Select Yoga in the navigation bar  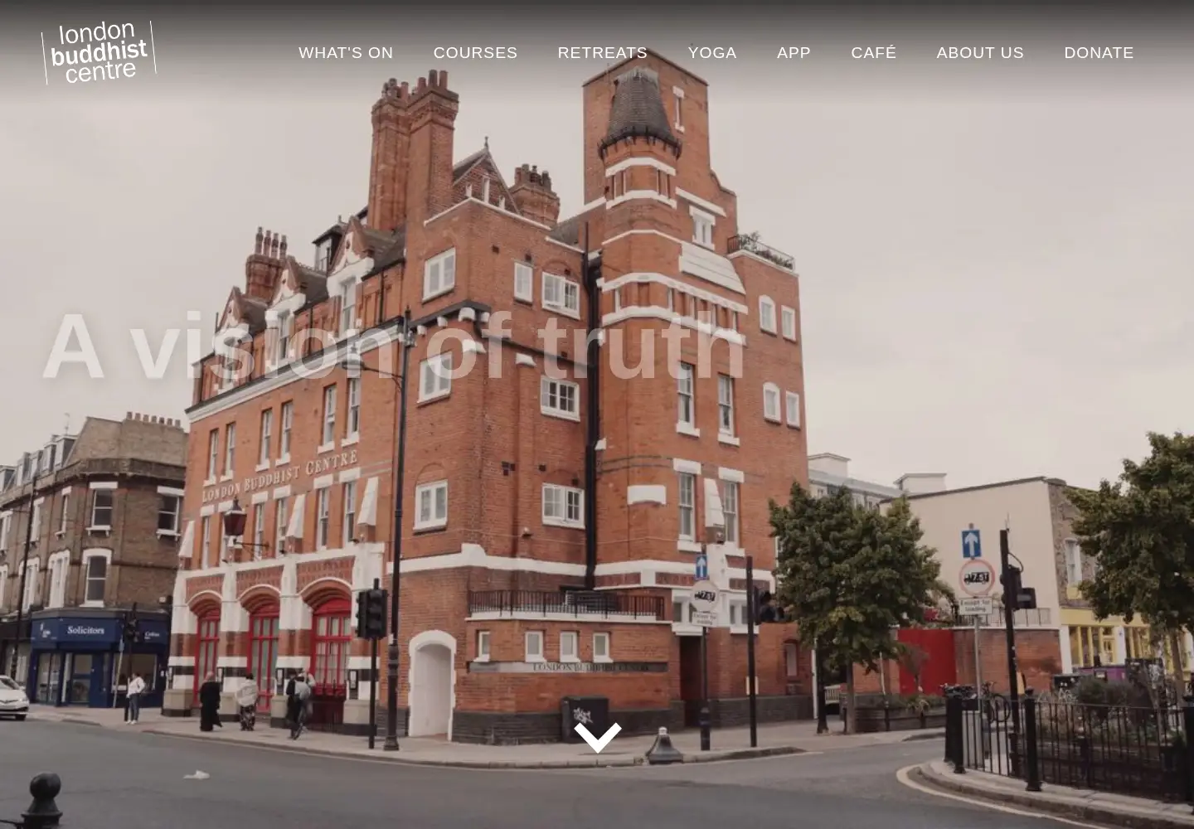[712, 52]
